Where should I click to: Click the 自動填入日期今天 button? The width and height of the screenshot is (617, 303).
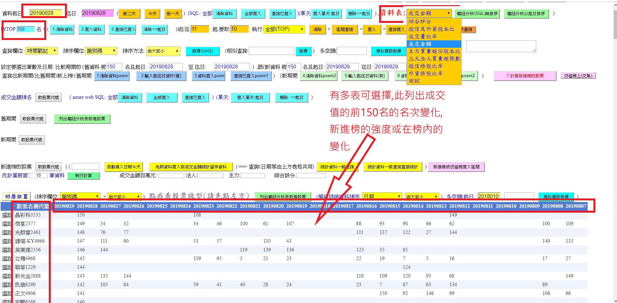[124, 167]
